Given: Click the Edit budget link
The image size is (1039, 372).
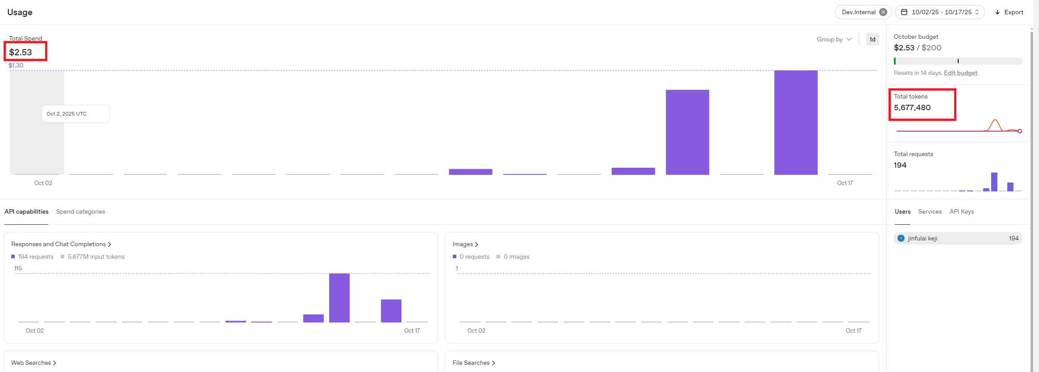Looking at the screenshot, I should pos(960,73).
